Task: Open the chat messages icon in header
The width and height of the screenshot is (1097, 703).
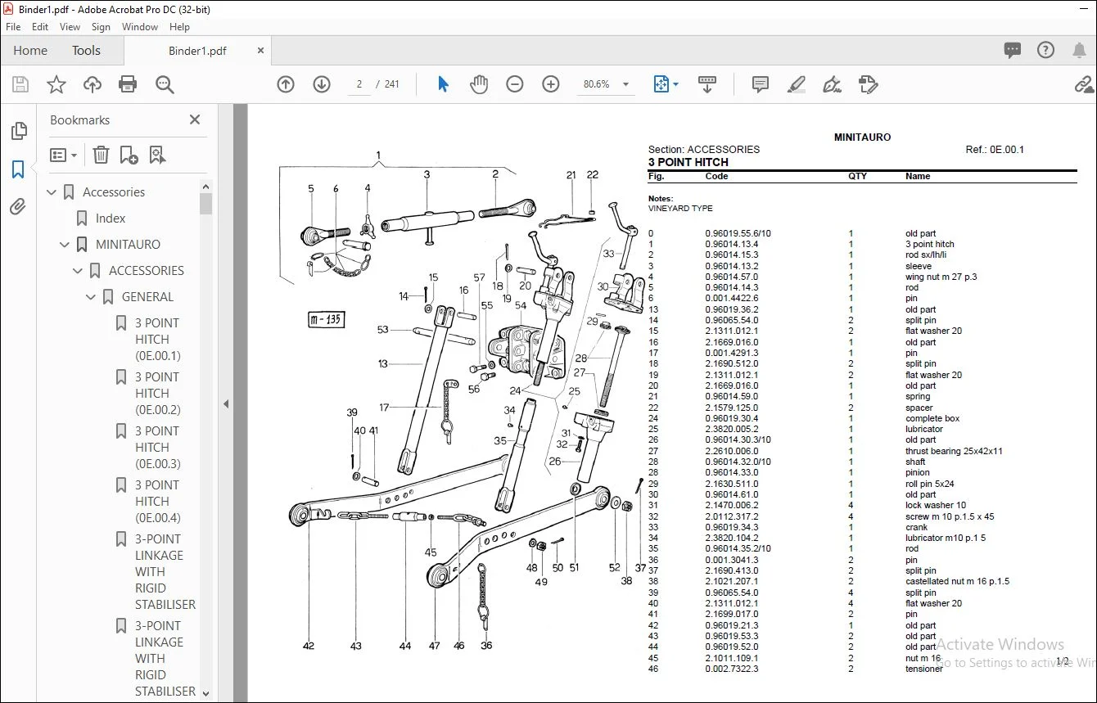Action: tap(1013, 51)
